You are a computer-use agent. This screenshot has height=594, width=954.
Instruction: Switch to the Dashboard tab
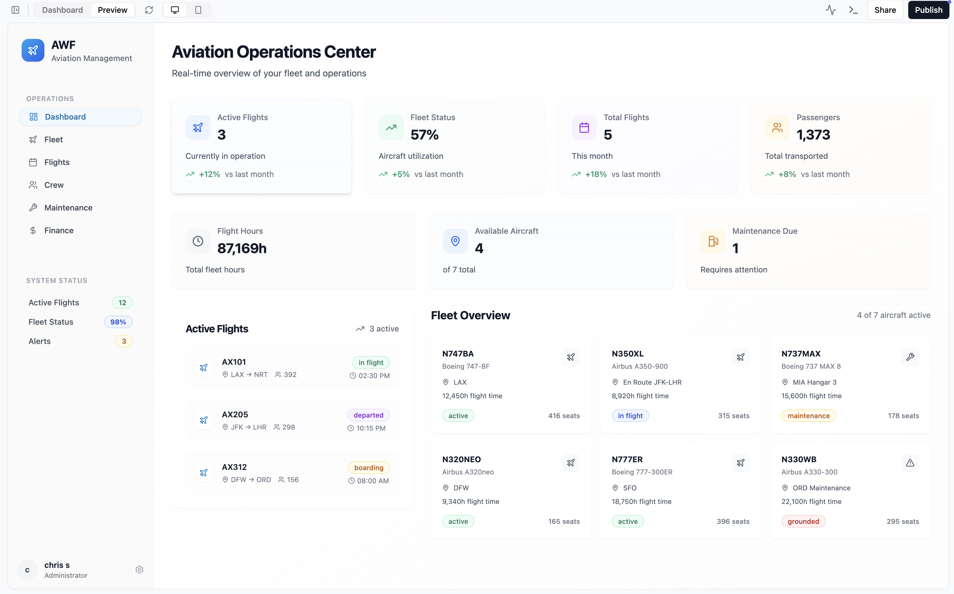coord(62,10)
